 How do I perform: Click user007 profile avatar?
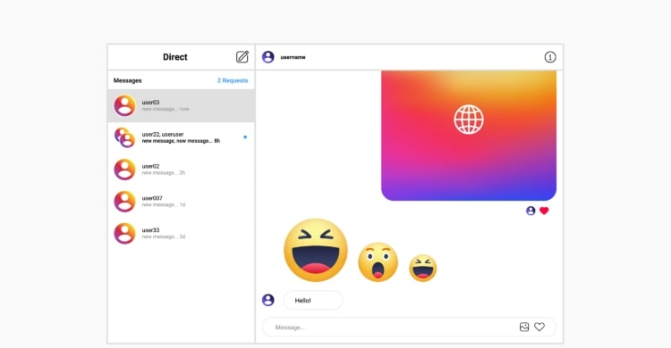[x=124, y=202]
